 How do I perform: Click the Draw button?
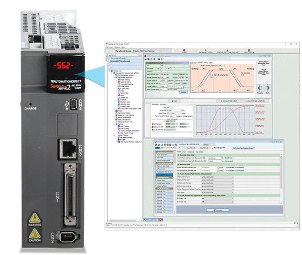pos(174,101)
